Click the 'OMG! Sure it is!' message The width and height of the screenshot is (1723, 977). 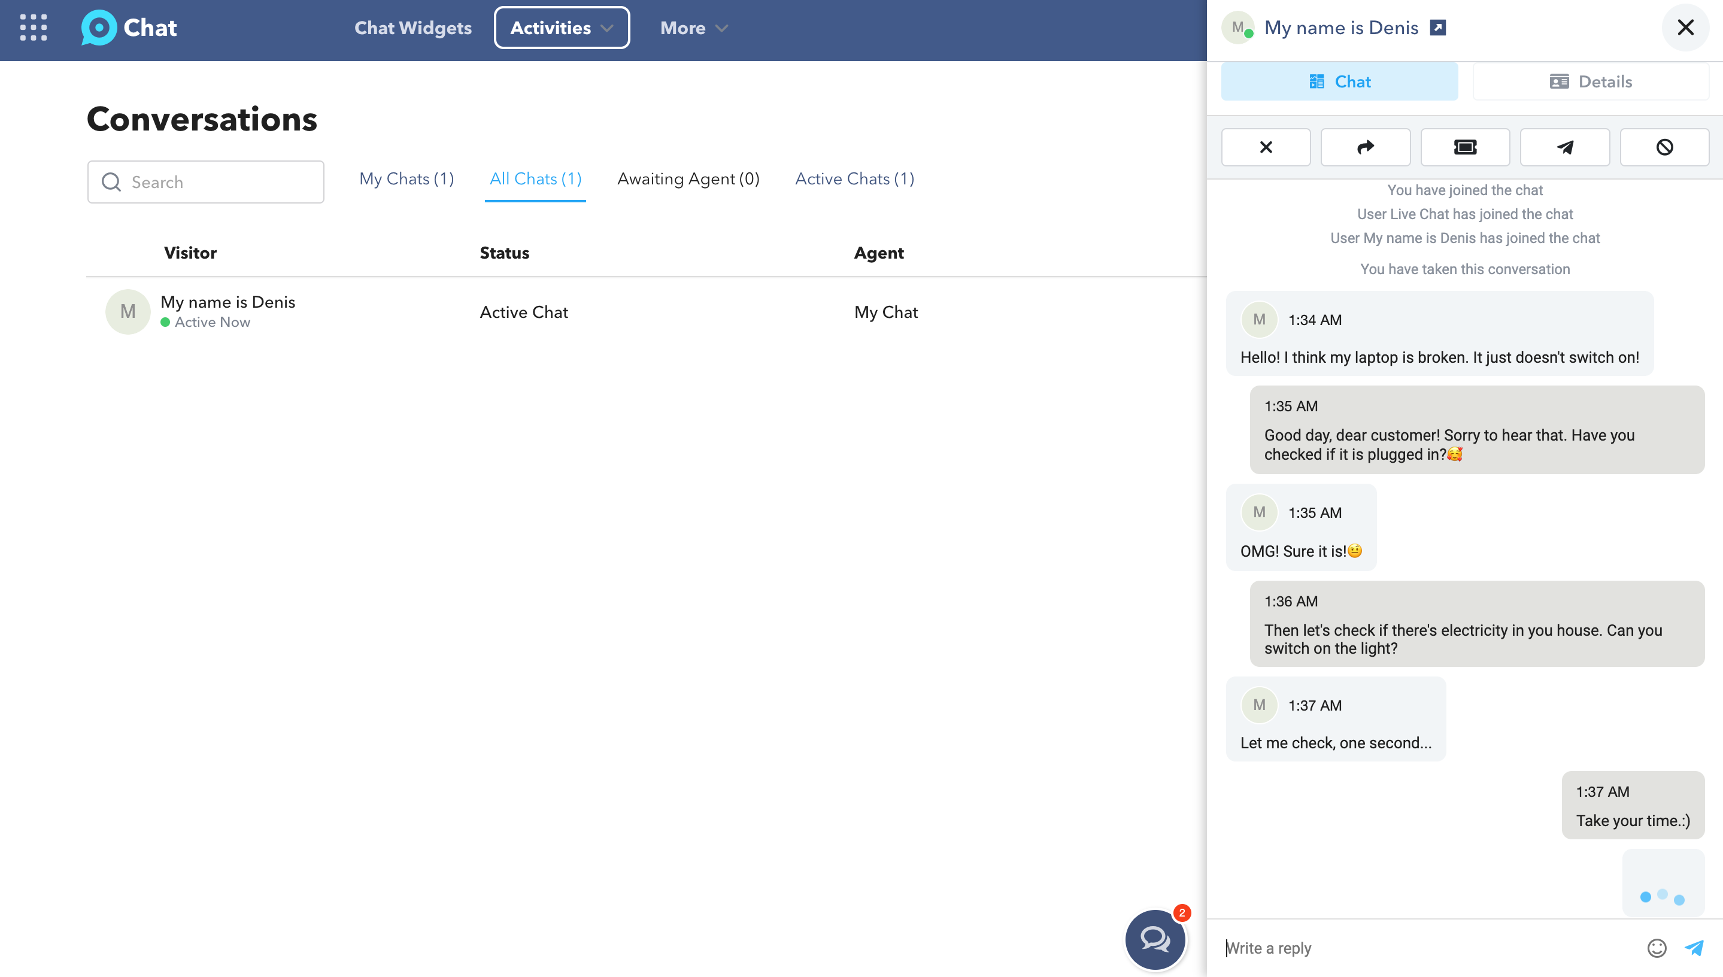pos(1301,527)
